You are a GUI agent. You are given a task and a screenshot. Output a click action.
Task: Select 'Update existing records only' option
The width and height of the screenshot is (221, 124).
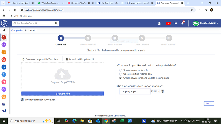121,74
